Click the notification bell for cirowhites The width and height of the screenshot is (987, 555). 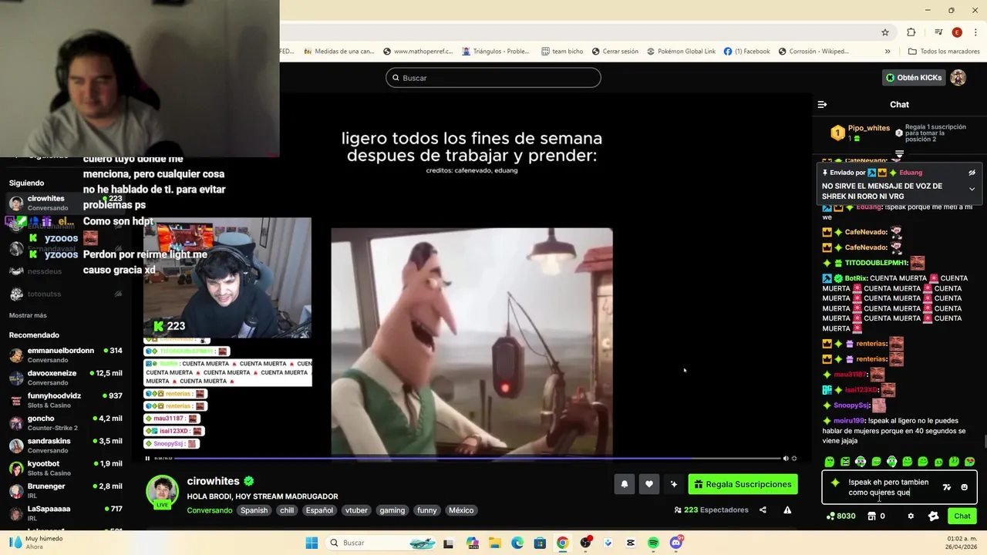point(625,484)
